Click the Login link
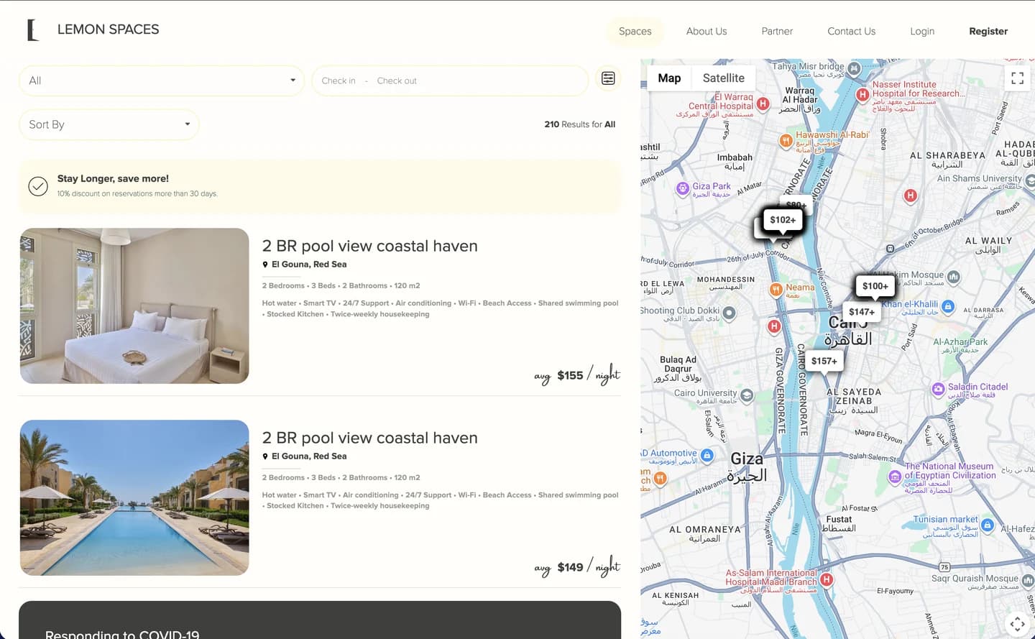Image resolution: width=1035 pixels, height=639 pixels. click(x=922, y=31)
